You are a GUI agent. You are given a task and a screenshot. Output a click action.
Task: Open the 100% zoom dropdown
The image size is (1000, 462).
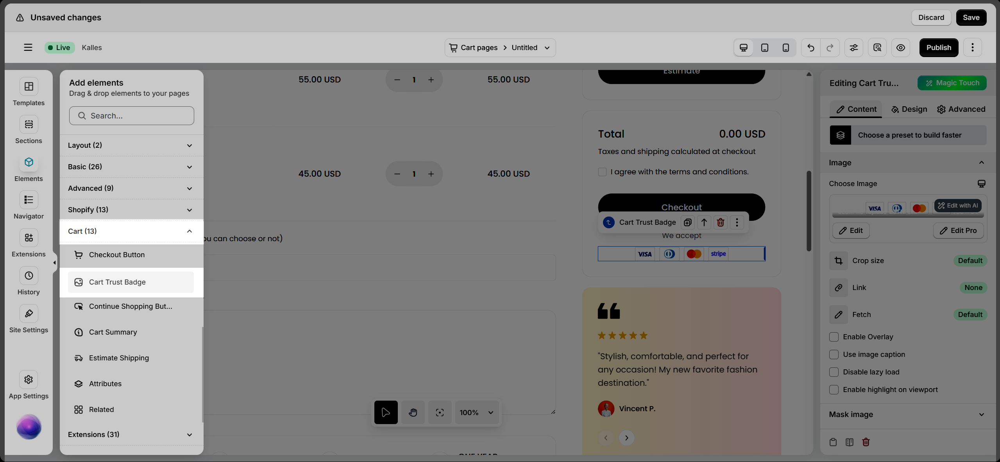click(x=477, y=412)
